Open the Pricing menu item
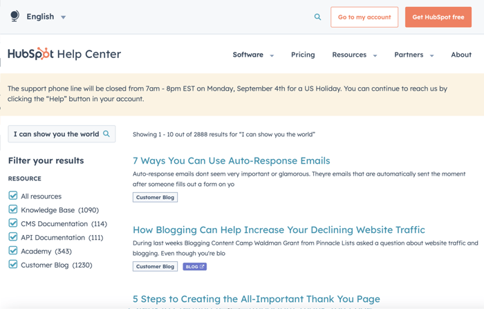The width and height of the screenshot is (484, 309). pos(303,55)
